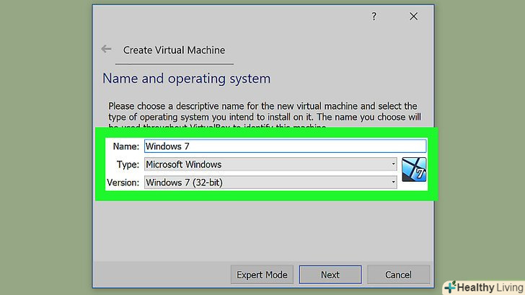Click the Create Virtual Machine title text
The image size is (525, 295).
174,50
